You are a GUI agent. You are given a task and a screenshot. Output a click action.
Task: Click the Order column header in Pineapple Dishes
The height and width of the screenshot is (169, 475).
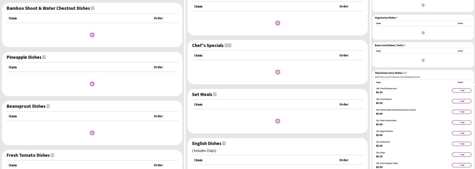tap(158, 67)
